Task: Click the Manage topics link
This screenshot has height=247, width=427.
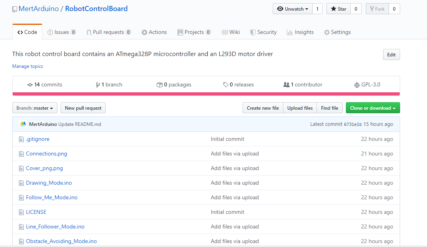Action: tap(28, 66)
